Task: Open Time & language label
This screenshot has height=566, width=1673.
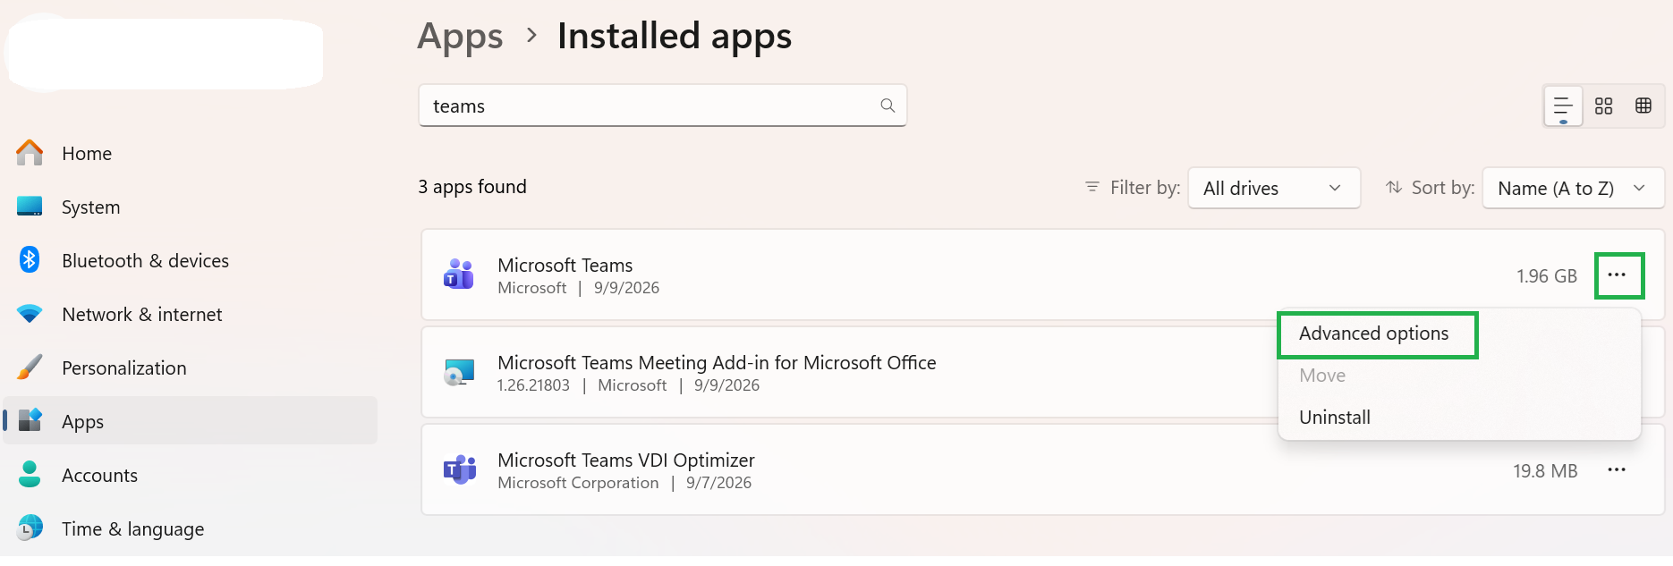Action: click(133, 529)
